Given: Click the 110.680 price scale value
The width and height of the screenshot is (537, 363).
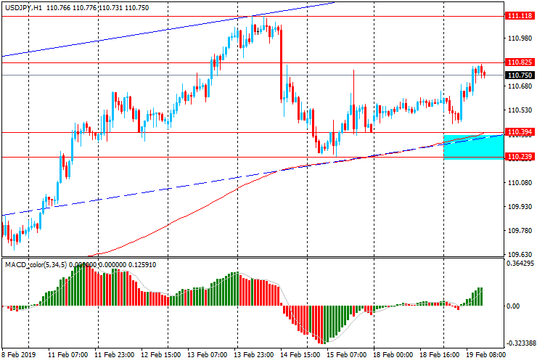Looking at the screenshot, I should pos(520,86).
